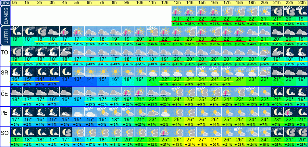Screen dimensions: 308x147
Task: Click the 98 % precipitation value at DANES 13h
Action: [x=178, y=24]
